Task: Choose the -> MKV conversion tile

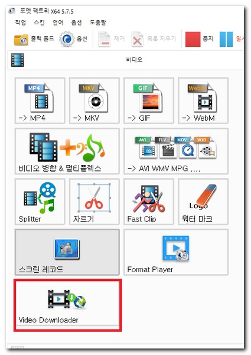Action: tap(94, 101)
